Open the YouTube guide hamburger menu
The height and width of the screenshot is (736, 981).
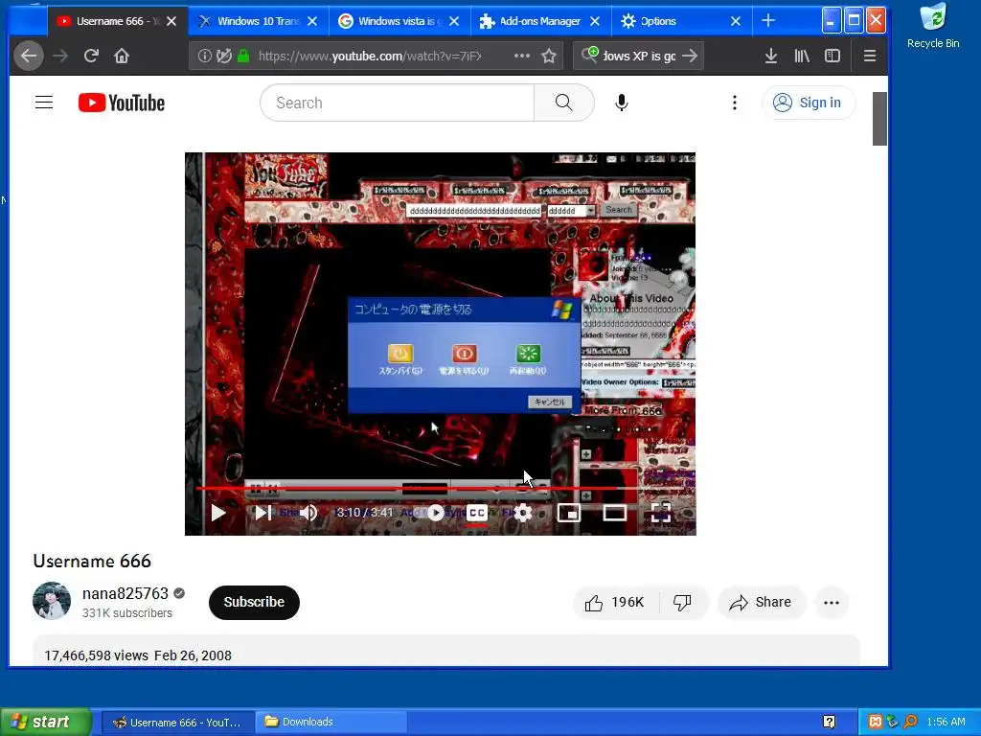tap(44, 102)
